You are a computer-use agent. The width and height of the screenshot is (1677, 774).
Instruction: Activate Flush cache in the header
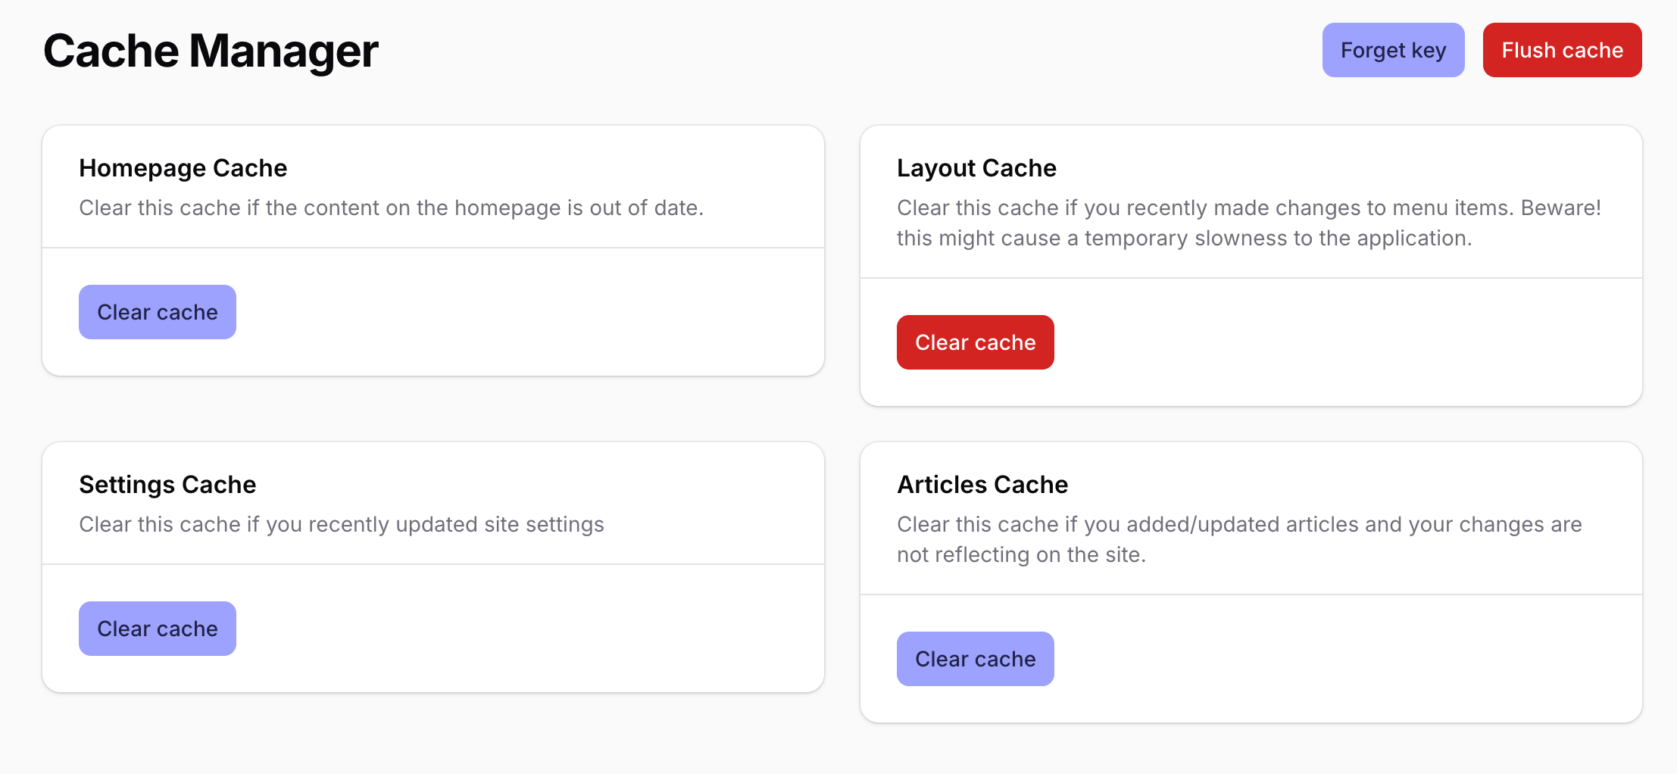1562,50
